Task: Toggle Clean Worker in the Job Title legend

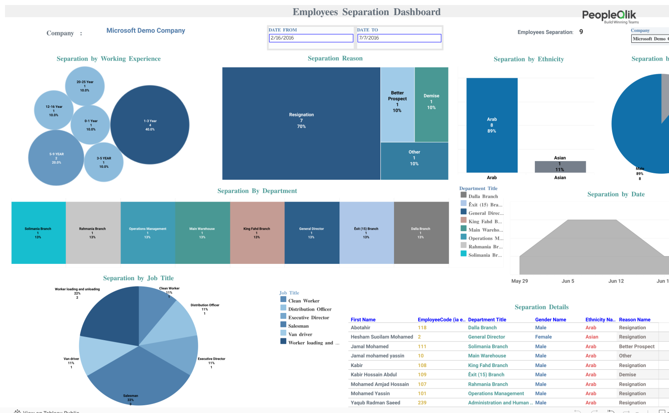Action: point(305,301)
